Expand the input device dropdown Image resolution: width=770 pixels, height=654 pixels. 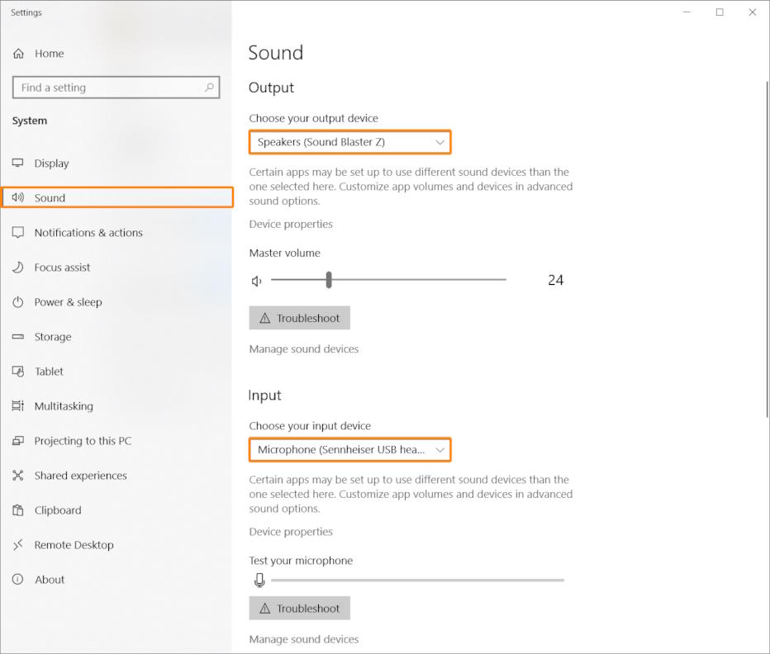point(349,450)
